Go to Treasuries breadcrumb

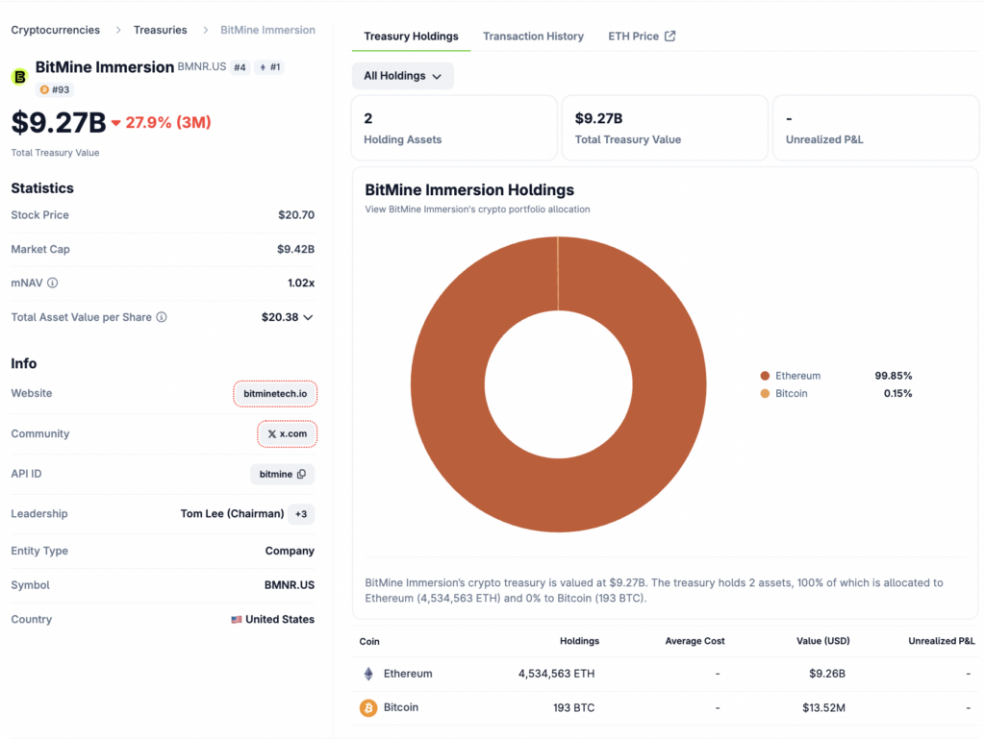pos(161,30)
